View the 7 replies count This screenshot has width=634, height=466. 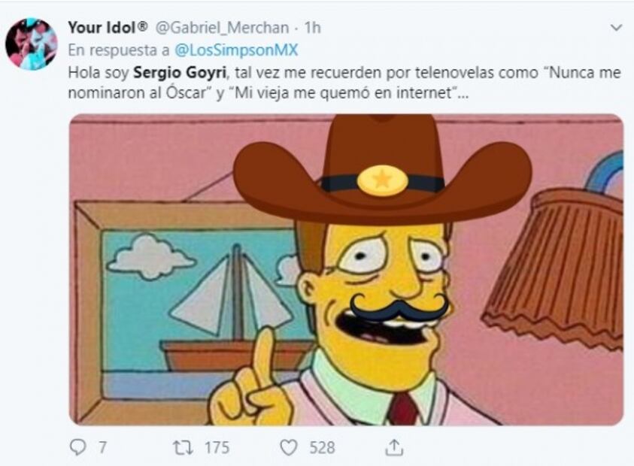[102, 448]
